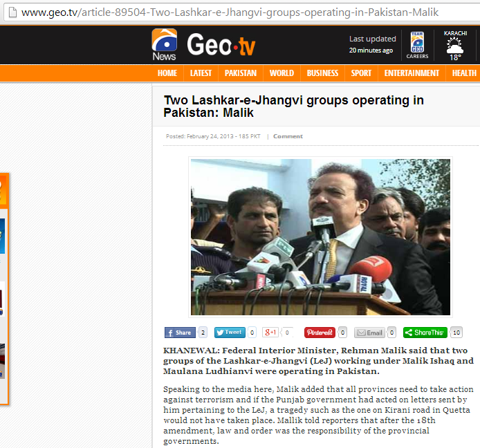
Task: Click the Comment link below headline
Action: click(x=288, y=136)
